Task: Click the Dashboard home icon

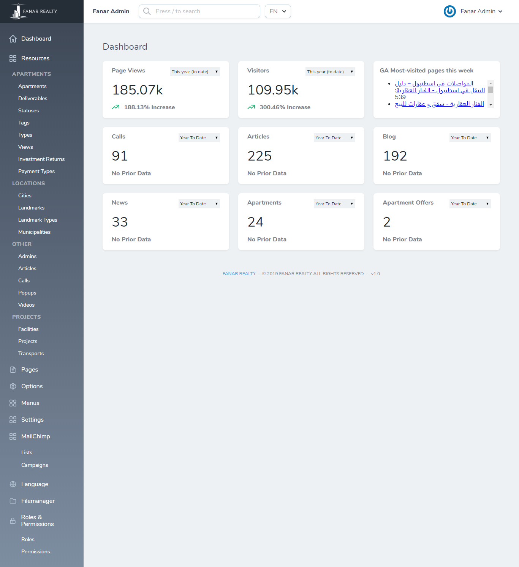Action: 13,39
